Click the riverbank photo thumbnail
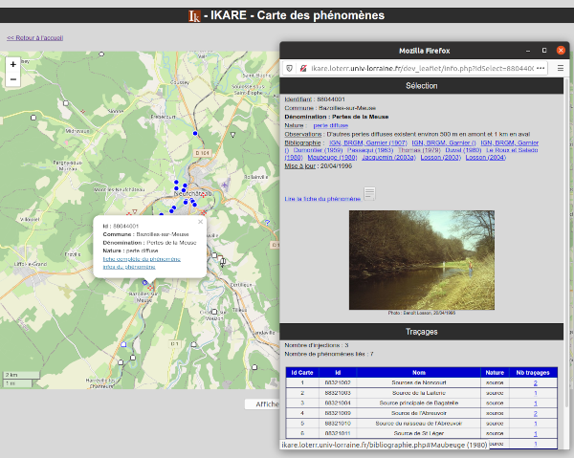This screenshot has width=574, height=458. [x=422, y=258]
